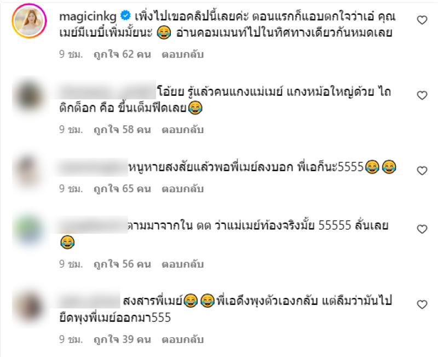View who liked: ถูกใจ 39 คน
This screenshot has width=438, height=357.
tap(122, 339)
